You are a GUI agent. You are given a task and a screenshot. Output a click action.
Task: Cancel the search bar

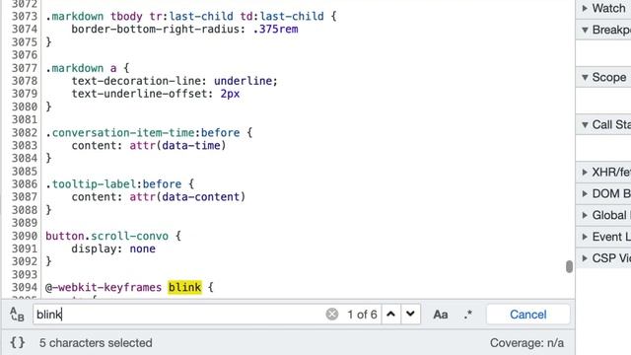pyautogui.click(x=528, y=315)
